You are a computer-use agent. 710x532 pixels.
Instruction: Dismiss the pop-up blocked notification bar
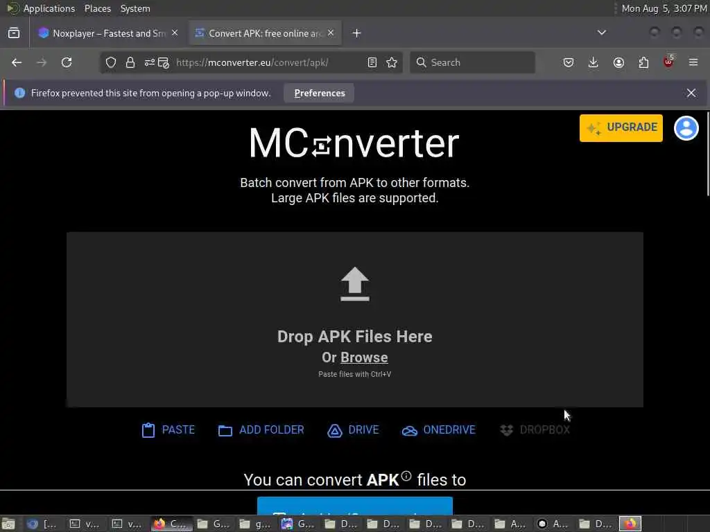pyautogui.click(x=691, y=93)
